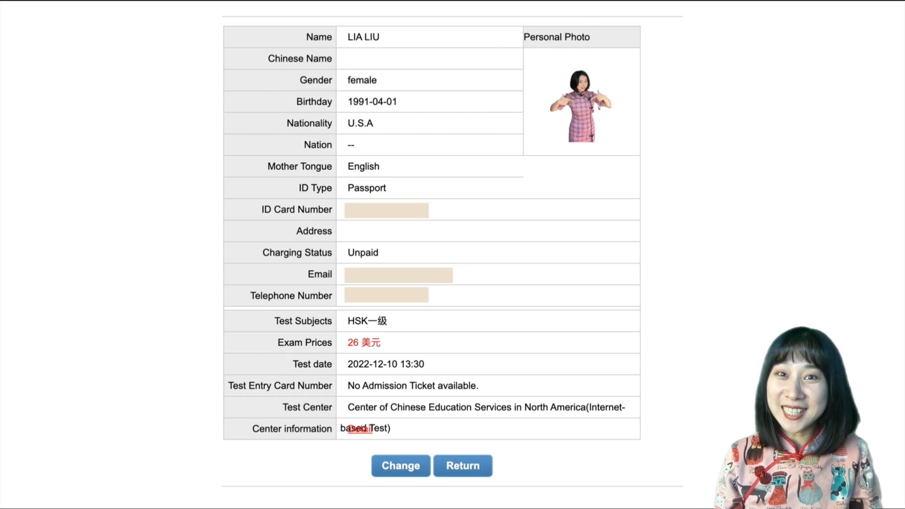Image resolution: width=905 pixels, height=509 pixels.
Task: Click the Passport ID type value
Action: tap(367, 188)
